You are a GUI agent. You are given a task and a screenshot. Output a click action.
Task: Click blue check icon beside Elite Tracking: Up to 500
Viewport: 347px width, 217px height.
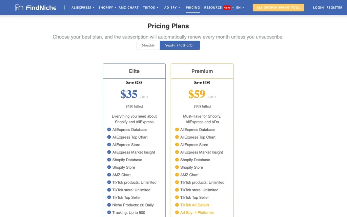click(x=109, y=213)
